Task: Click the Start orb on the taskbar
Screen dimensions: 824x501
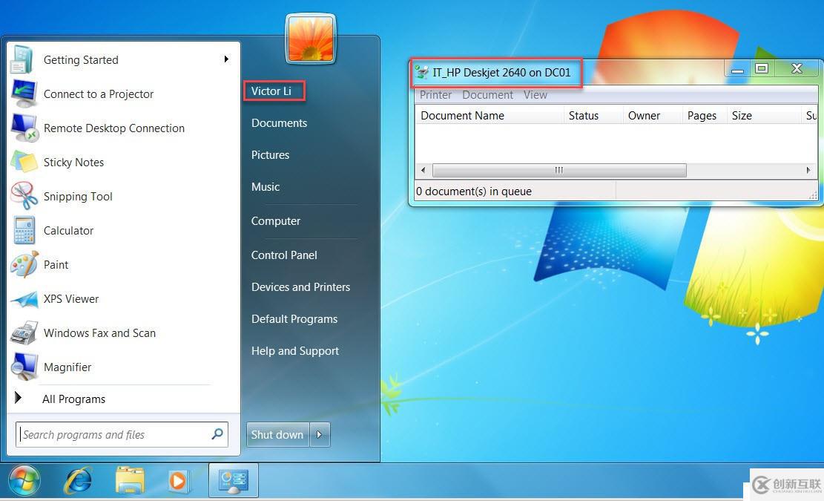Action: tap(24, 480)
